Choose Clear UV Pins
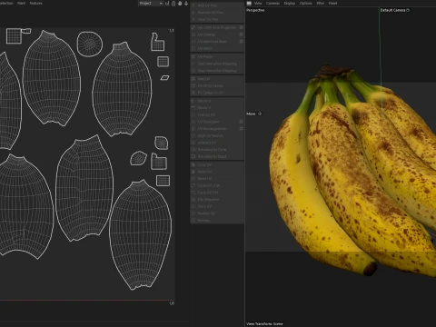436x327 pixels. [x=217, y=19]
